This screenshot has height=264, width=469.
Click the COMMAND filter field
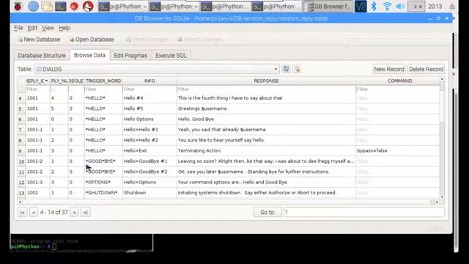[x=398, y=89]
